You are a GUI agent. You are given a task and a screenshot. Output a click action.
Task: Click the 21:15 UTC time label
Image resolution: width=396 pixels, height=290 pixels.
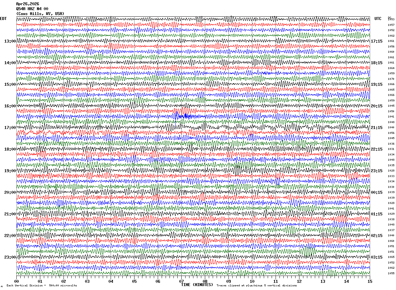click(377, 128)
